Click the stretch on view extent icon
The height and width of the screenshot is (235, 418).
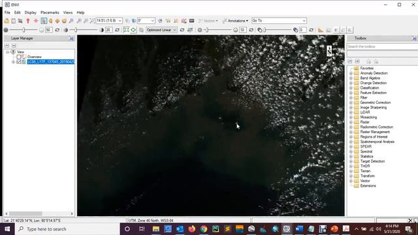126,30
